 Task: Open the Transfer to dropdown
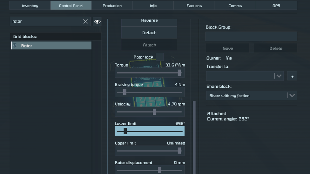[x=245, y=76]
